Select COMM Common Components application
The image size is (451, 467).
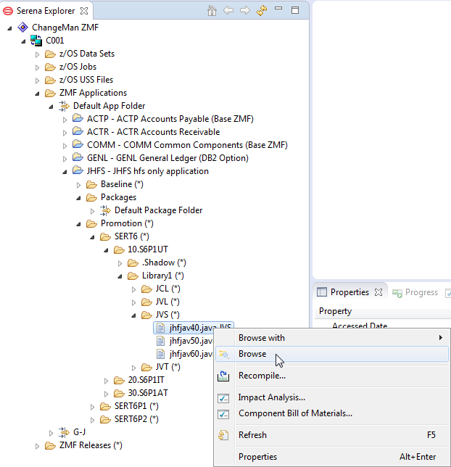click(x=187, y=145)
